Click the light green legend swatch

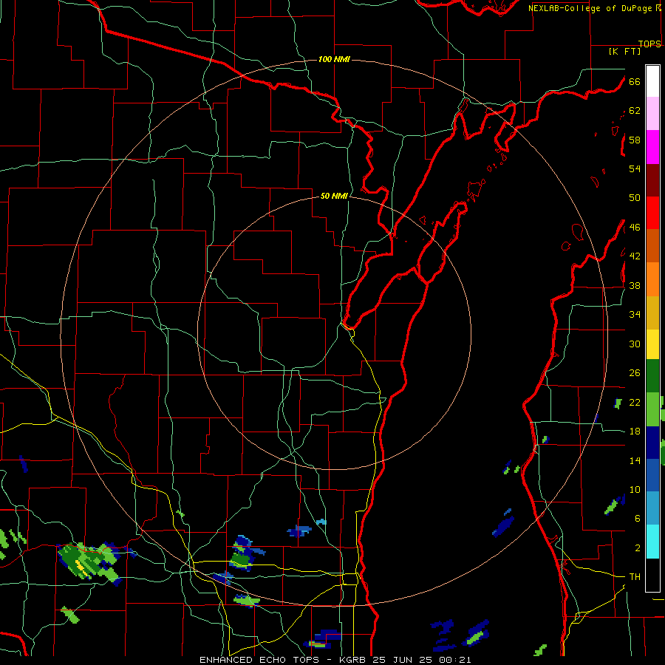(x=652, y=409)
